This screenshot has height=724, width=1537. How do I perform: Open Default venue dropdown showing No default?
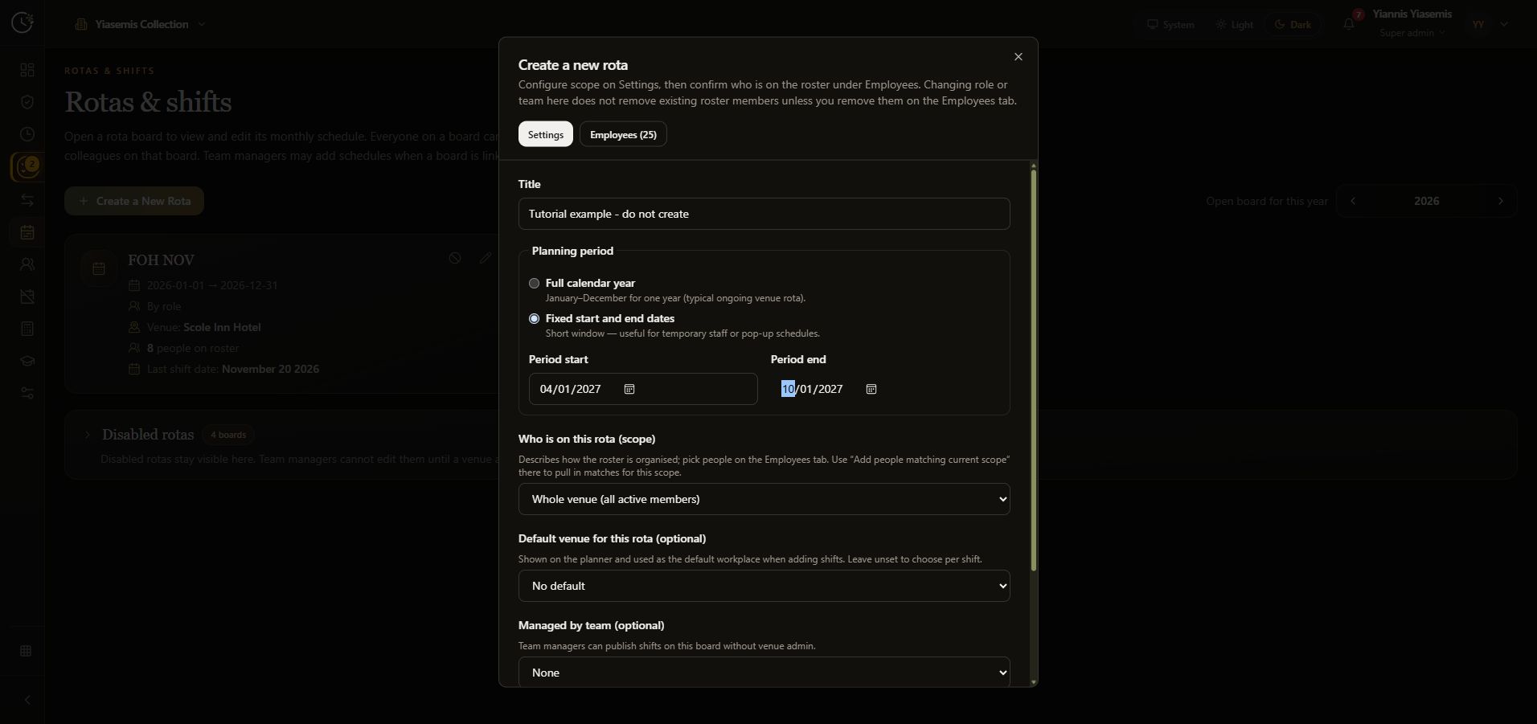coord(764,586)
